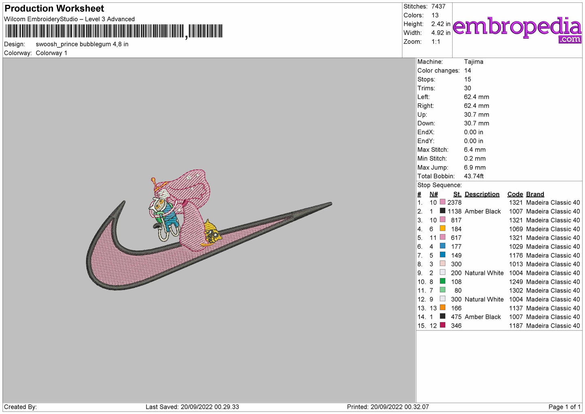Image resolution: width=585 pixels, height=414 pixels.
Task: Click "Natural White" in stop row 12
Action: pyautogui.click(x=484, y=300)
